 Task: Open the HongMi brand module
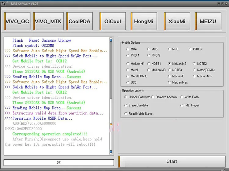click(x=144, y=21)
